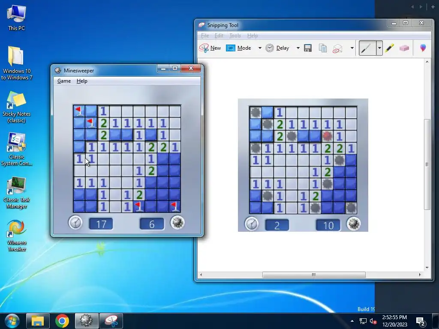The image size is (439, 329).
Task: Expand the Pen options dropdown arrow
Action: click(379, 48)
